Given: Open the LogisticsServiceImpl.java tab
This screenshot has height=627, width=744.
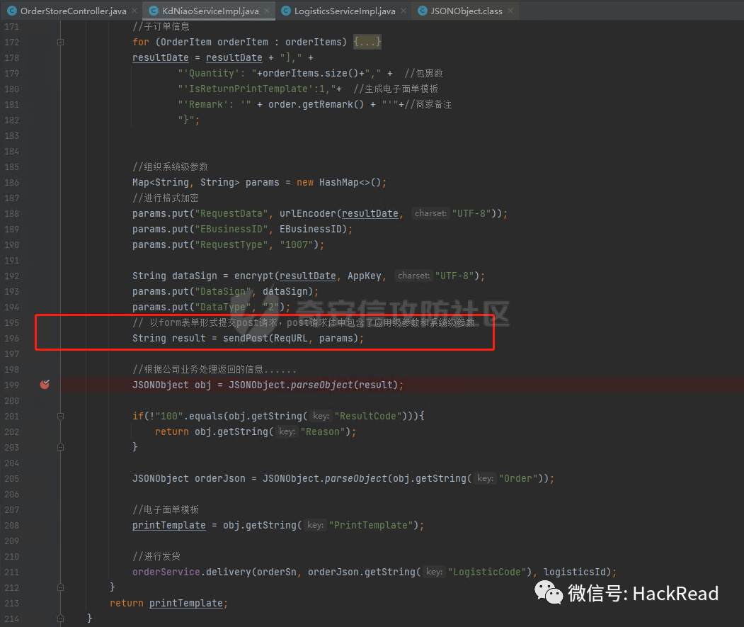Looking at the screenshot, I should coord(345,11).
